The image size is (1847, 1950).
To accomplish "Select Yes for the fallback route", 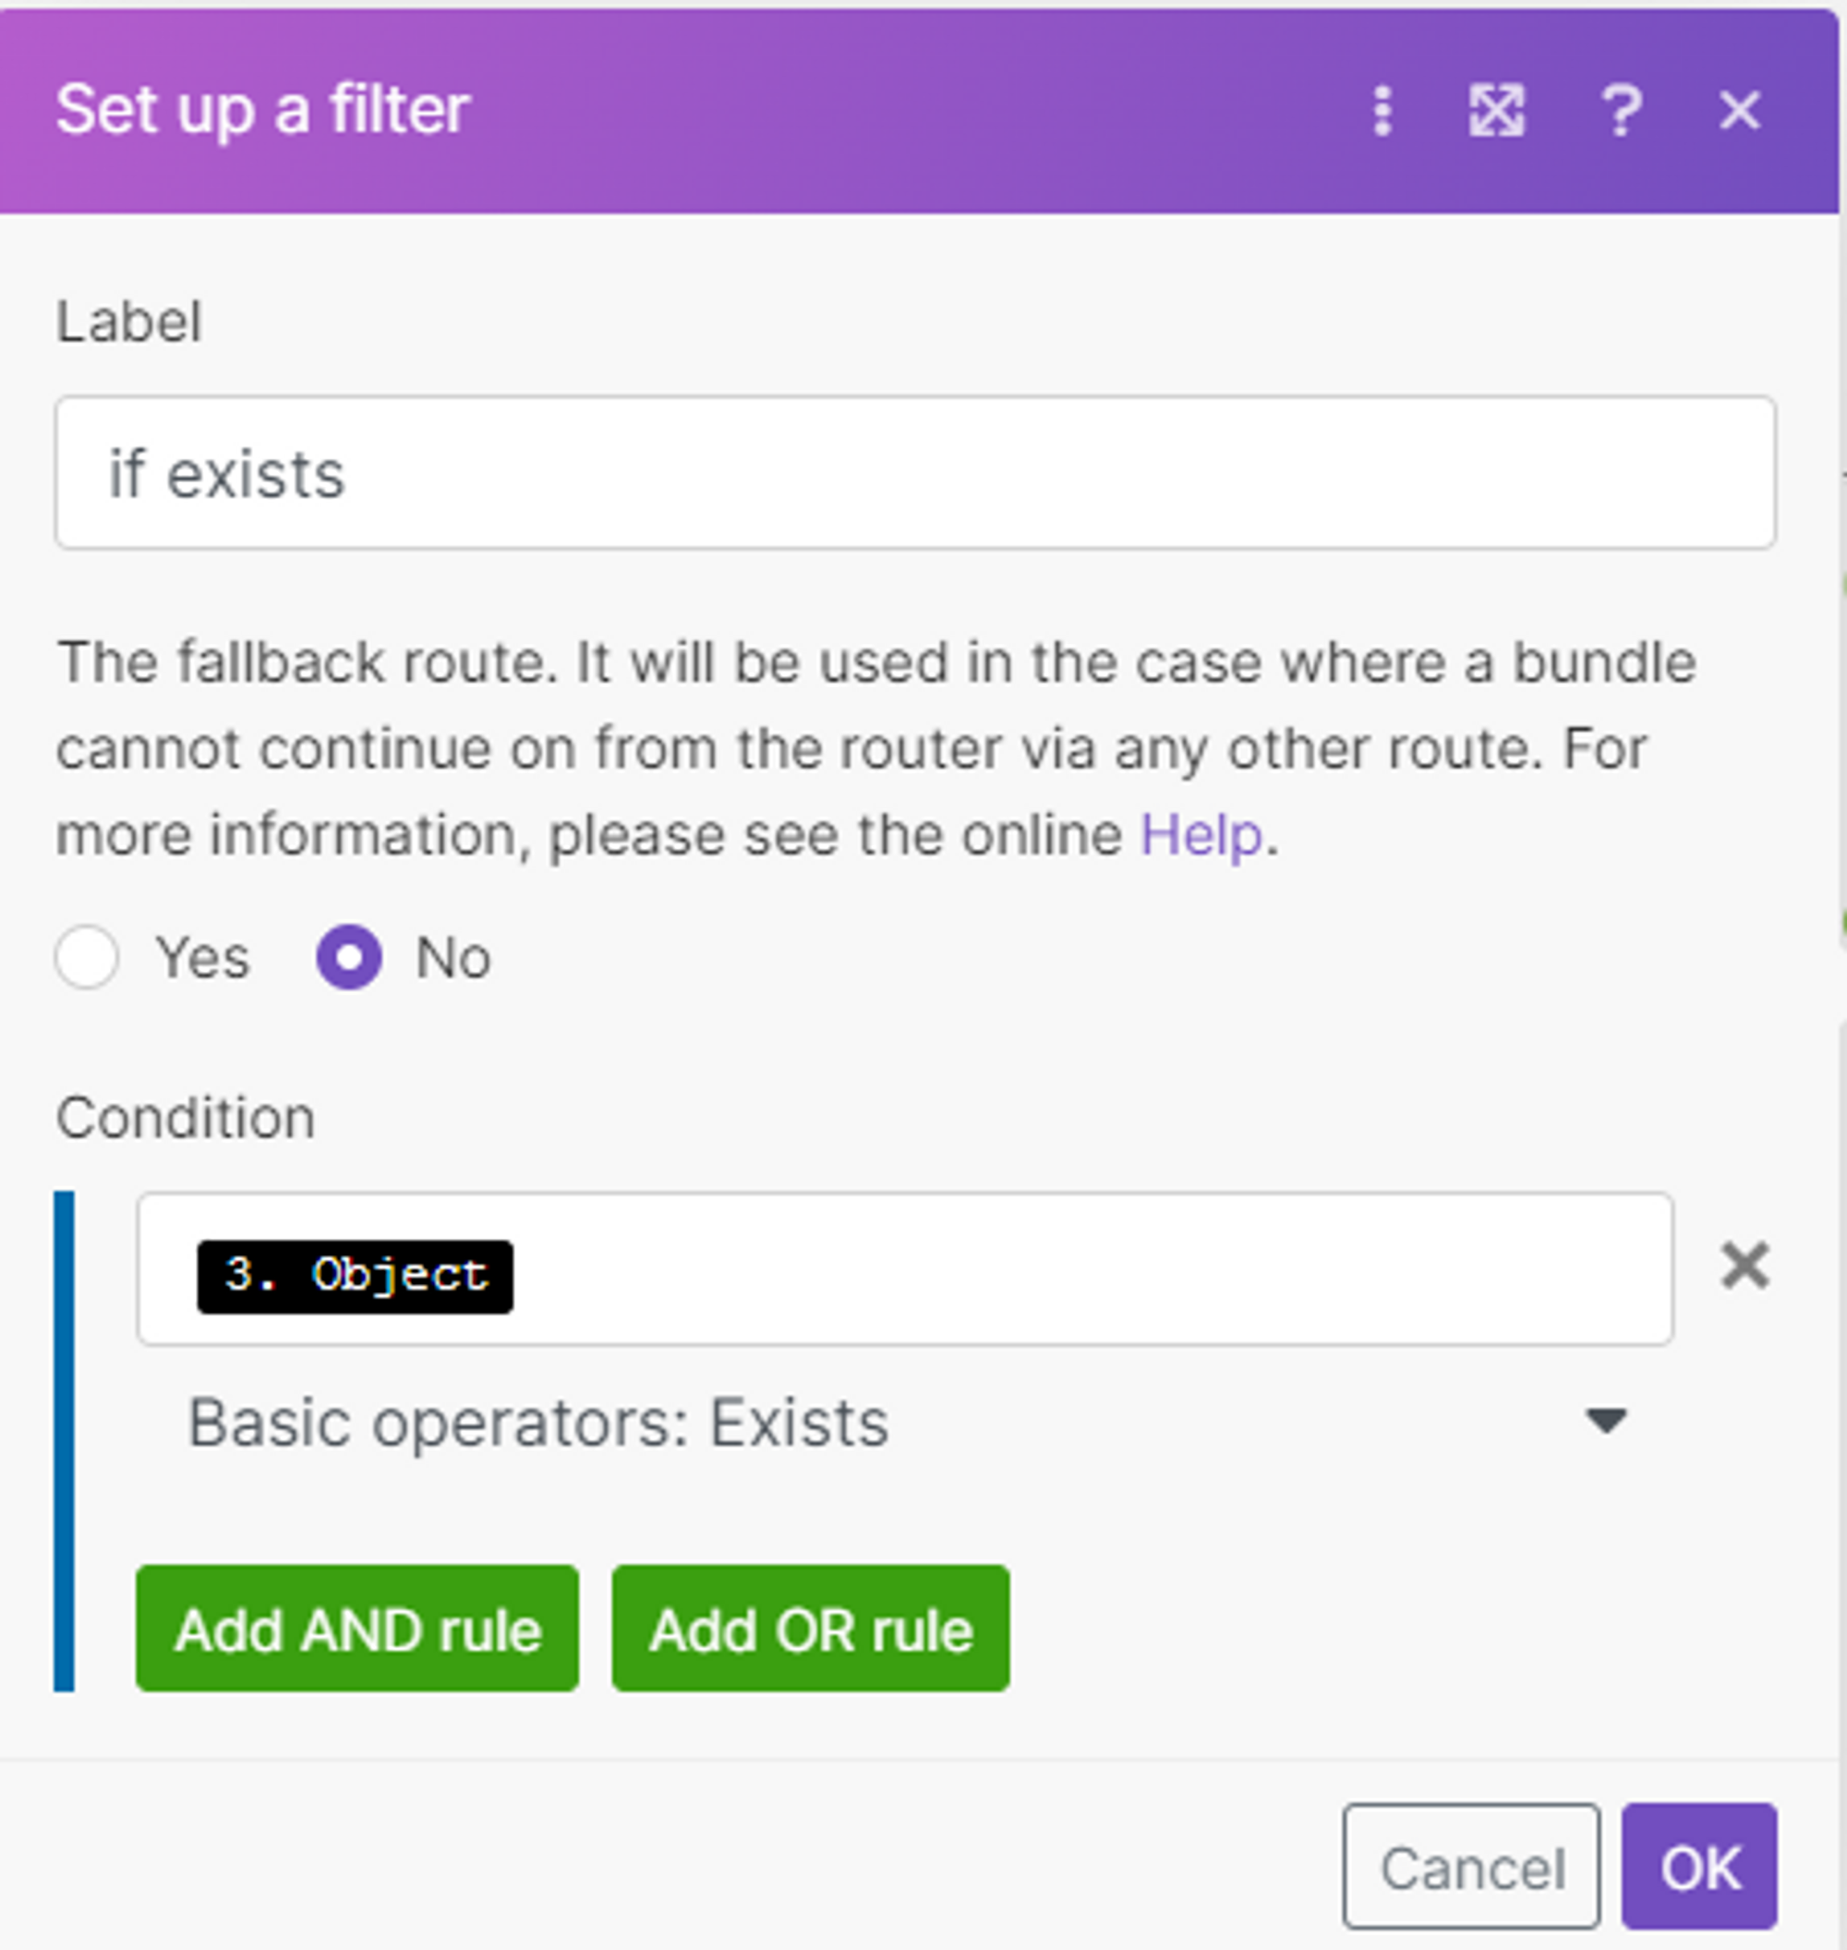I will click(88, 957).
